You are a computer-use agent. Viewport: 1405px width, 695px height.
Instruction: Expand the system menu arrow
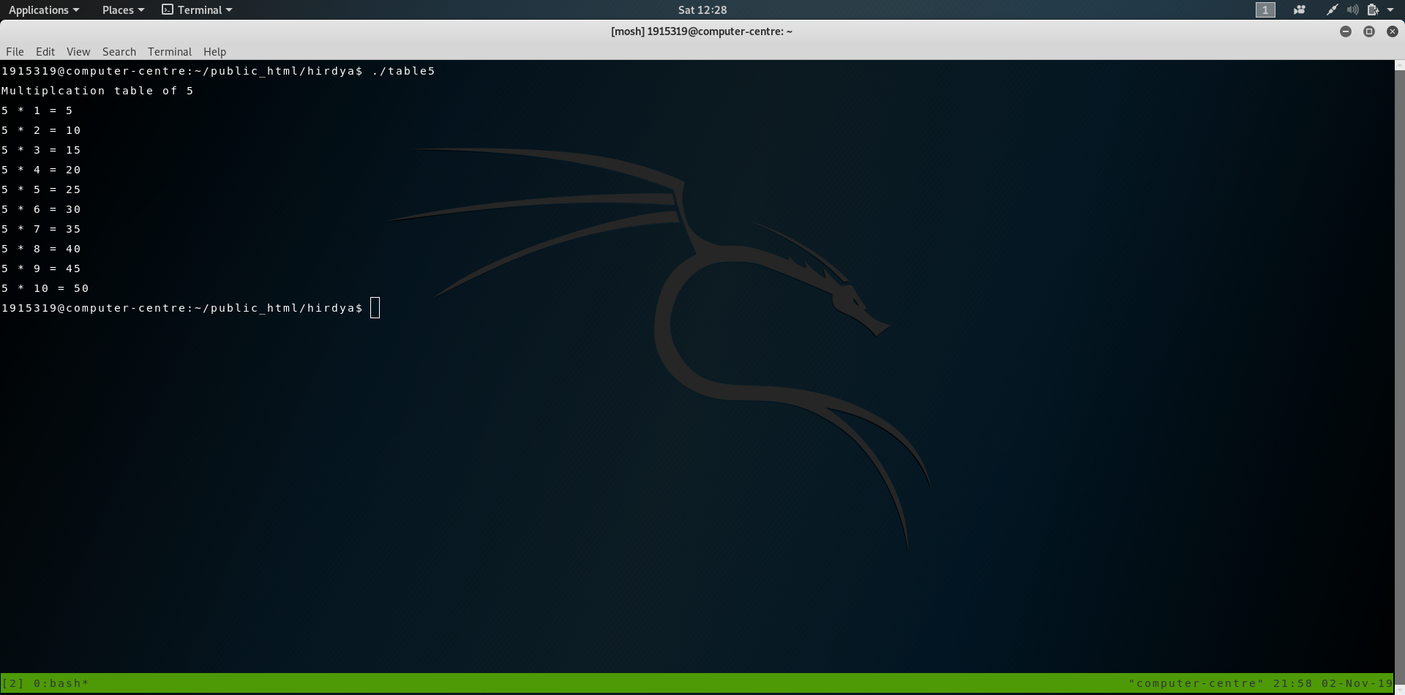(x=1390, y=10)
